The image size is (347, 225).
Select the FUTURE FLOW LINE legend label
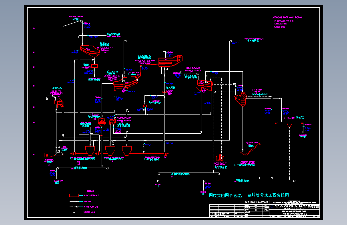[91, 207]
